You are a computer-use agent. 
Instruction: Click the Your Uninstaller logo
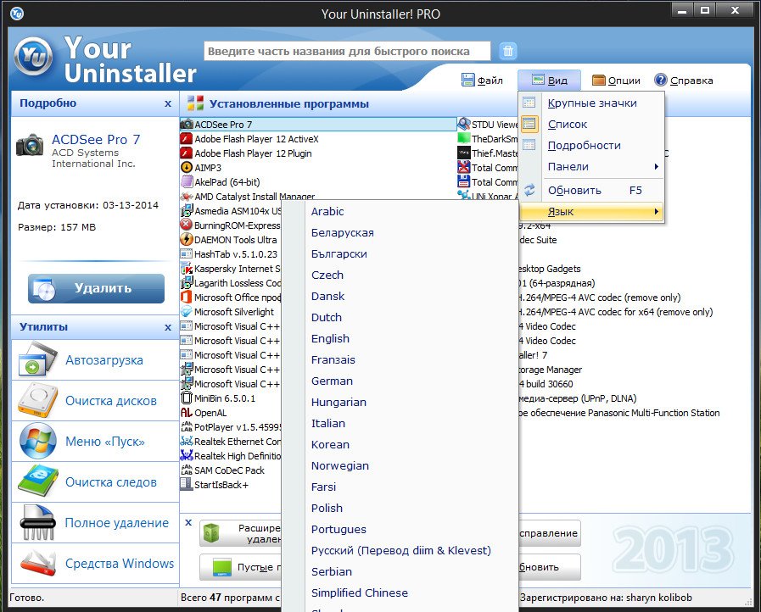(33, 58)
